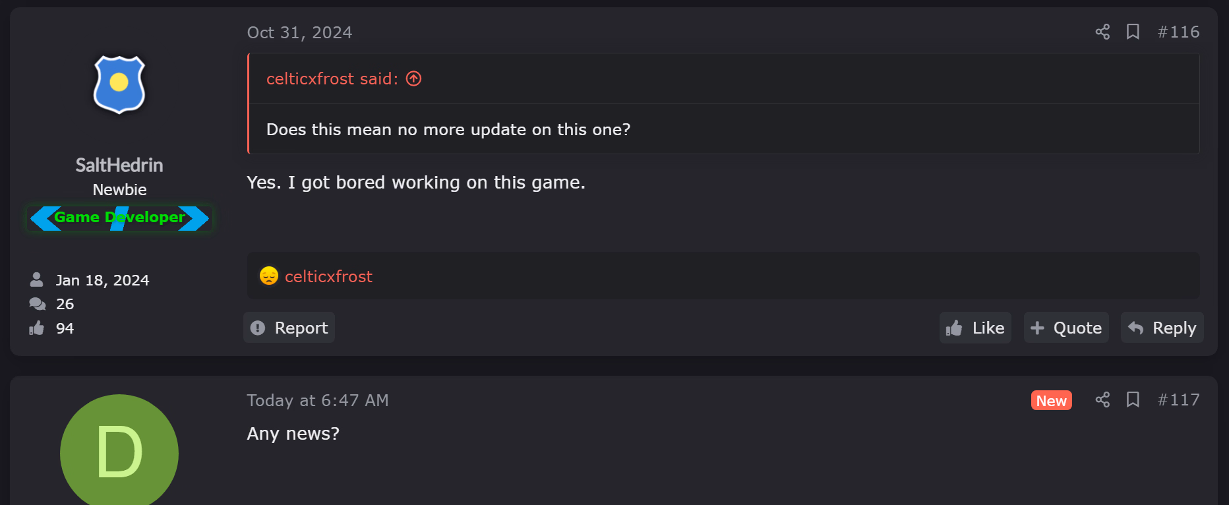Image resolution: width=1229 pixels, height=505 pixels.
Task: Click the 'Today at 6:47 AM' timestamp
Action: coord(318,400)
